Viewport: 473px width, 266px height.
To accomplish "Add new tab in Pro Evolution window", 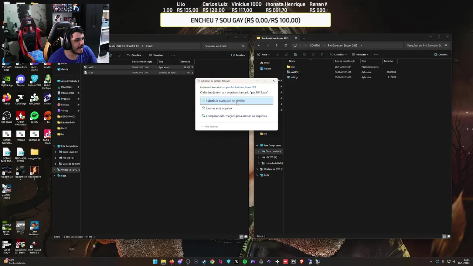I will pos(304,38).
